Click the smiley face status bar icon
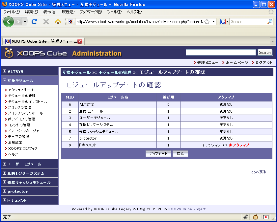 pyautogui.click(x=255, y=217)
